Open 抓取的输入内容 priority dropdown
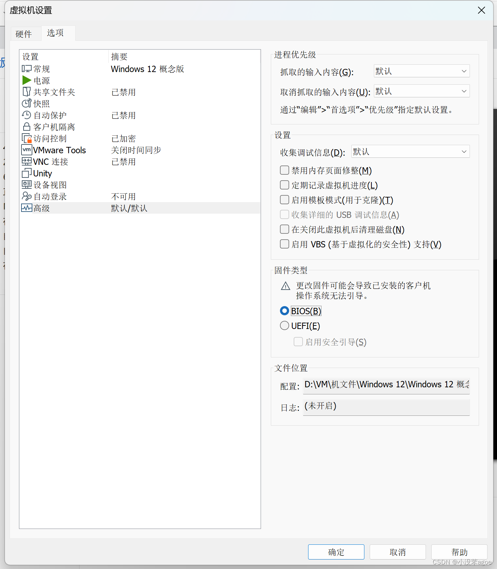Viewport: 497px width, 569px height. tap(422, 71)
